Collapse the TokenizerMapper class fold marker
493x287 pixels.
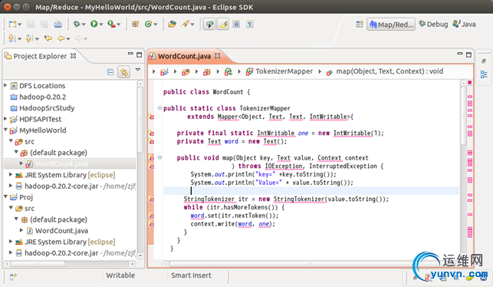pos(159,108)
